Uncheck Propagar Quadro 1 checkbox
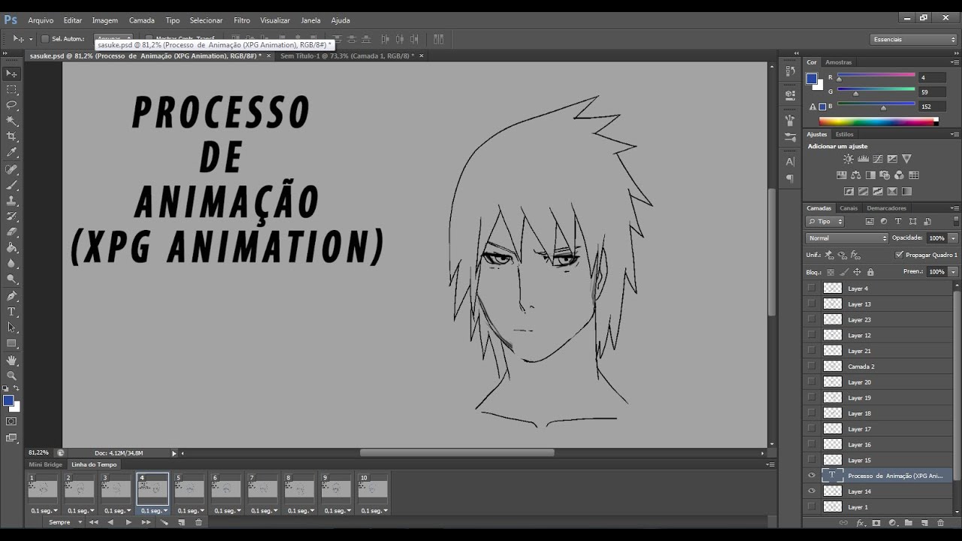The image size is (962, 541). pos(900,255)
